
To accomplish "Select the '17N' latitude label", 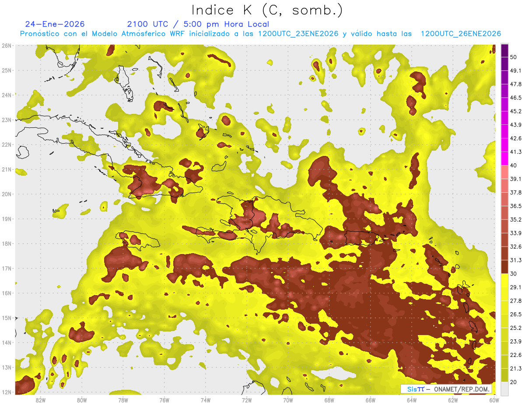I will [x=7, y=268].
